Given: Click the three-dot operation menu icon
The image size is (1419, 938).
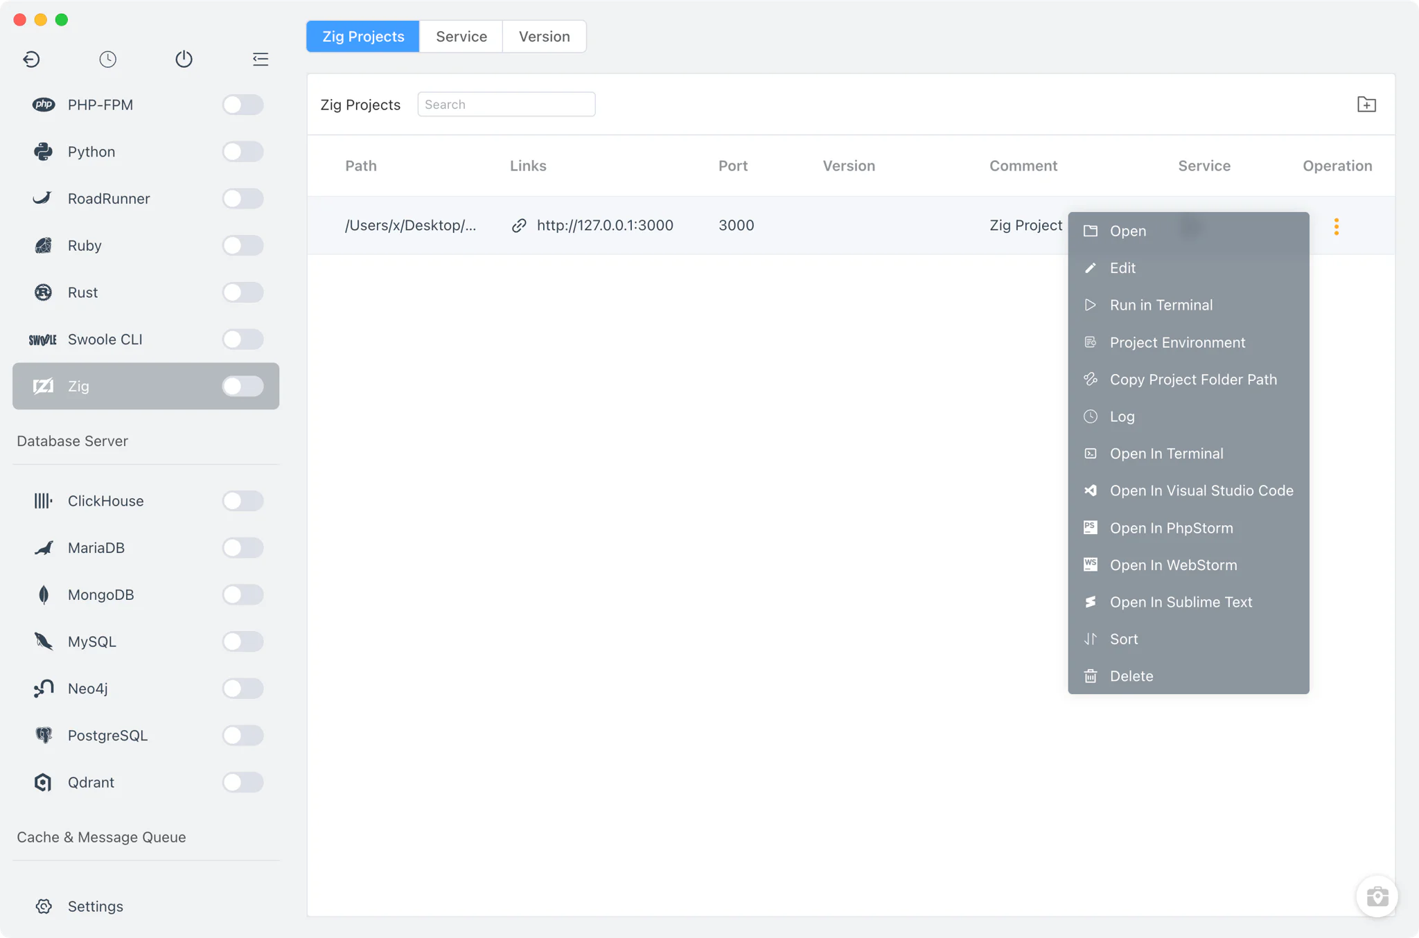Looking at the screenshot, I should pyautogui.click(x=1337, y=227).
